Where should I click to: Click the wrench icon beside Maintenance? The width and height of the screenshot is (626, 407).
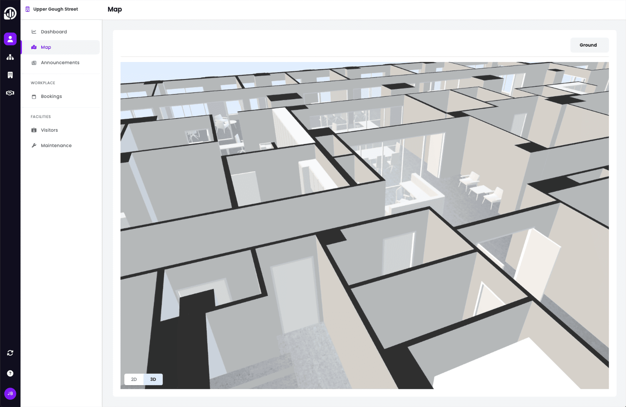pos(34,146)
